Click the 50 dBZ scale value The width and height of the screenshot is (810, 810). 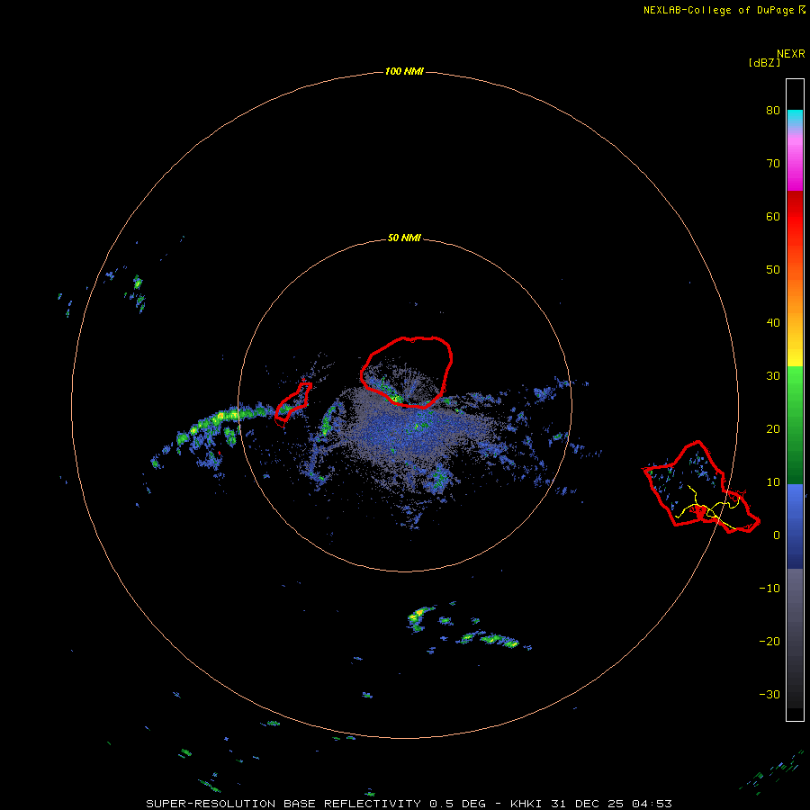tap(773, 270)
